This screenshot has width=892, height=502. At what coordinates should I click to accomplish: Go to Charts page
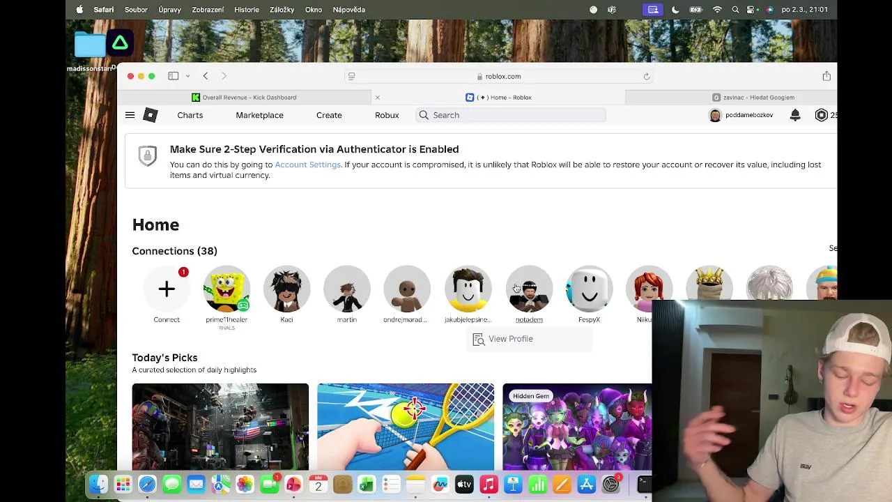pos(190,115)
